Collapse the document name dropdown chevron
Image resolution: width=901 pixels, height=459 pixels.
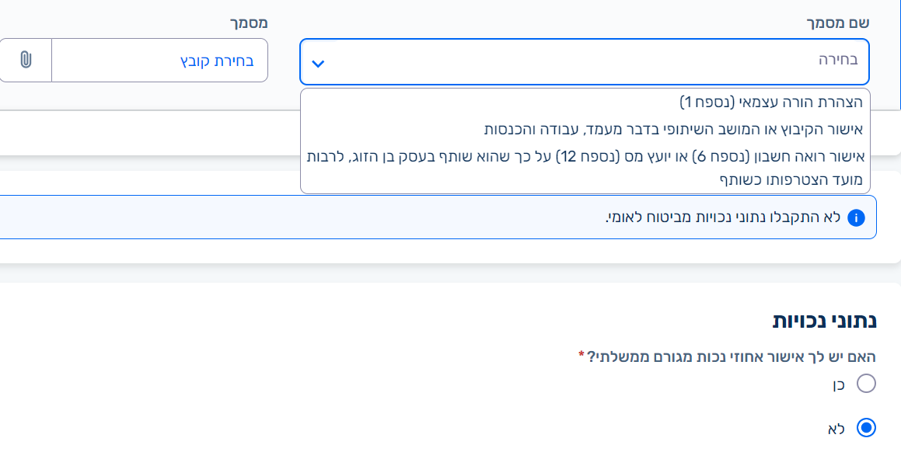(x=317, y=64)
